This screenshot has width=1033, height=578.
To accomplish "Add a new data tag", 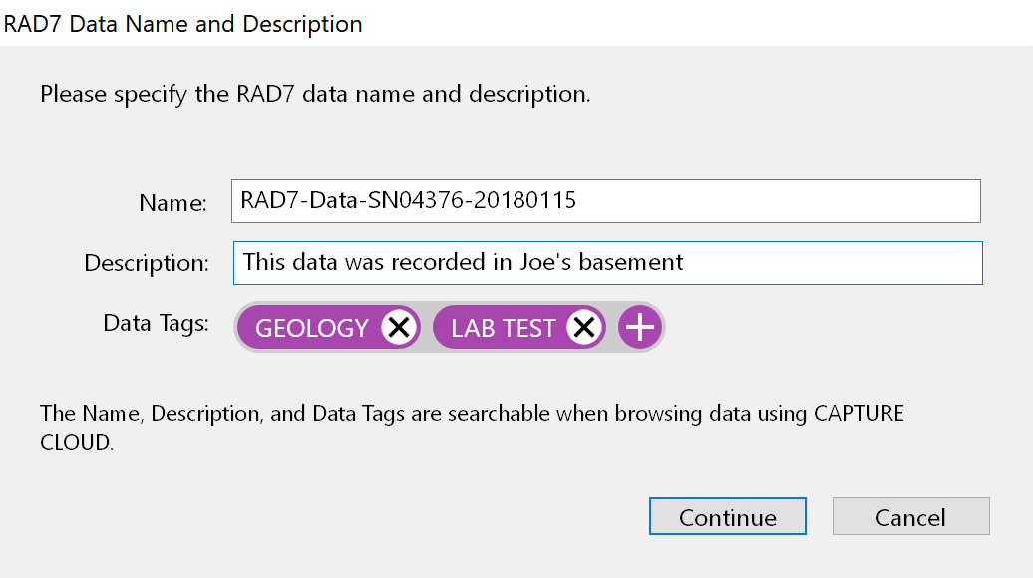I will click(x=640, y=328).
